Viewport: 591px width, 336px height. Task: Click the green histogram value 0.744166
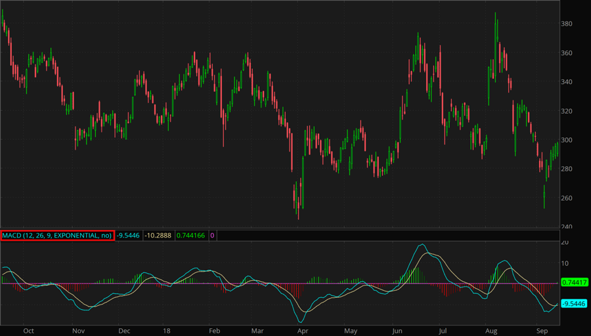click(x=190, y=235)
